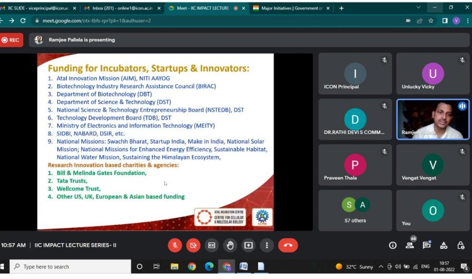The width and height of the screenshot is (472, 279).
Task: Switch to IIC SLIDE Gmail tab
Action: (38, 8)
